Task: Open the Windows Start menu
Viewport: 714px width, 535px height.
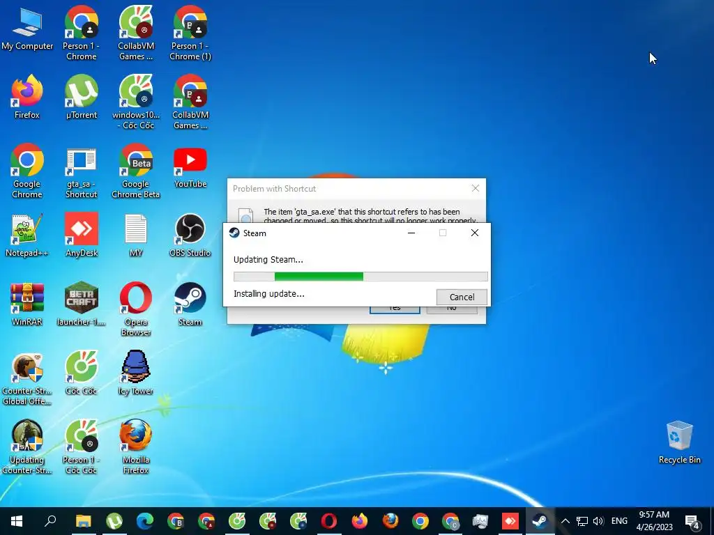Action: click(x=17, y=521)
